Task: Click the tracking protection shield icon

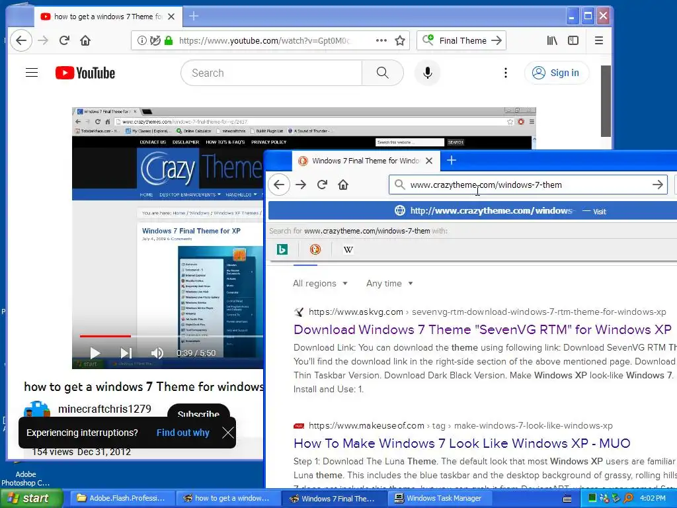Action: pos(155,40)
